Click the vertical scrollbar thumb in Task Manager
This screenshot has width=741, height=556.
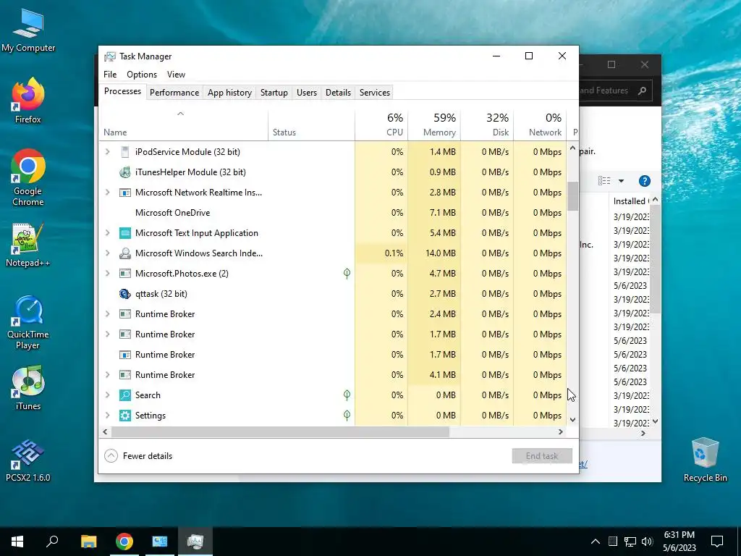tap(573, 196)
